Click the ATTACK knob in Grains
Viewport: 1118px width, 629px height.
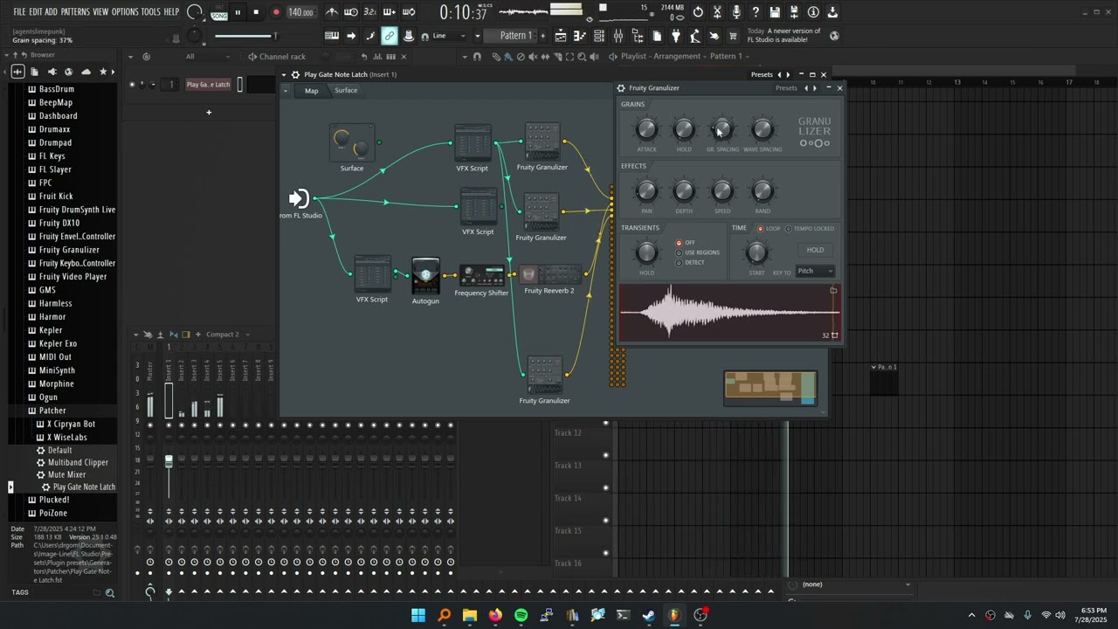tap(646, 130)
